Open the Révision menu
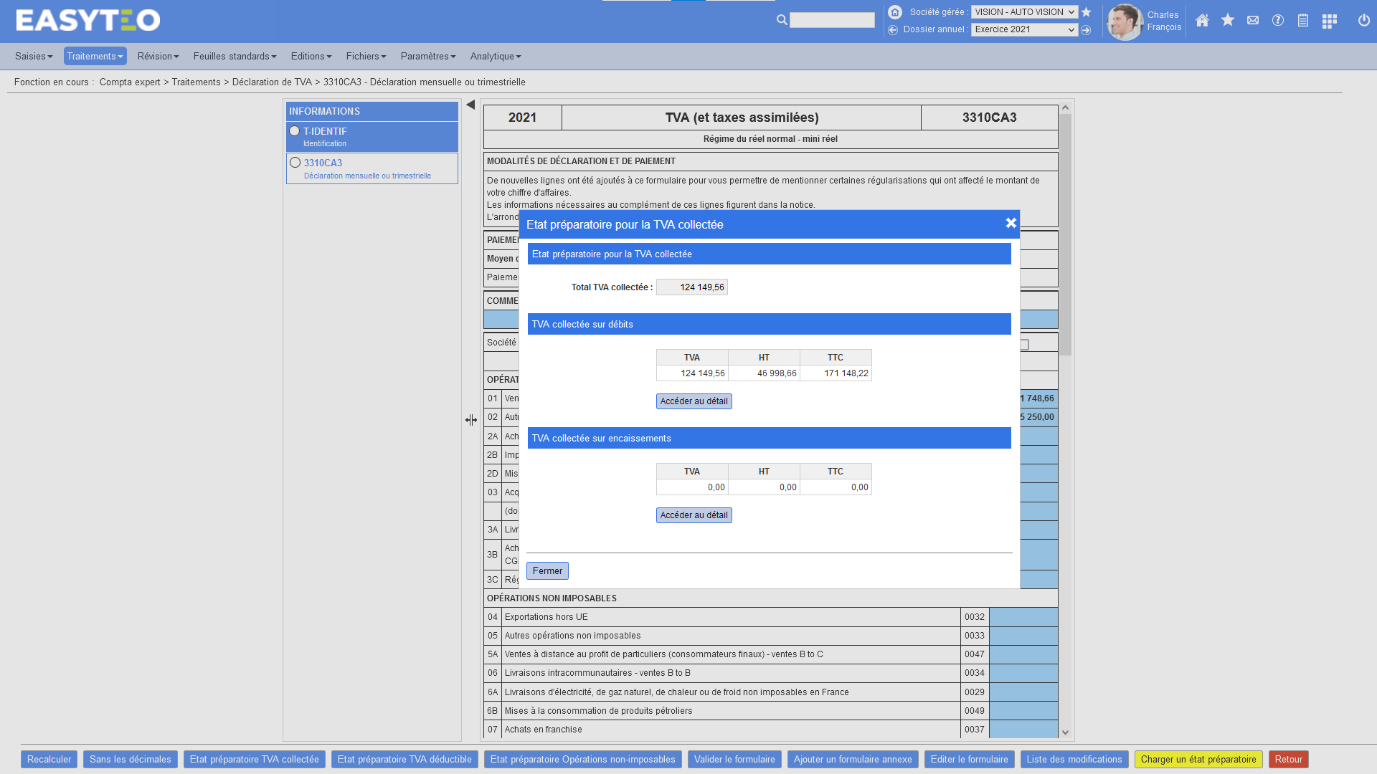The image size is (1377, 774). [158, 57]
